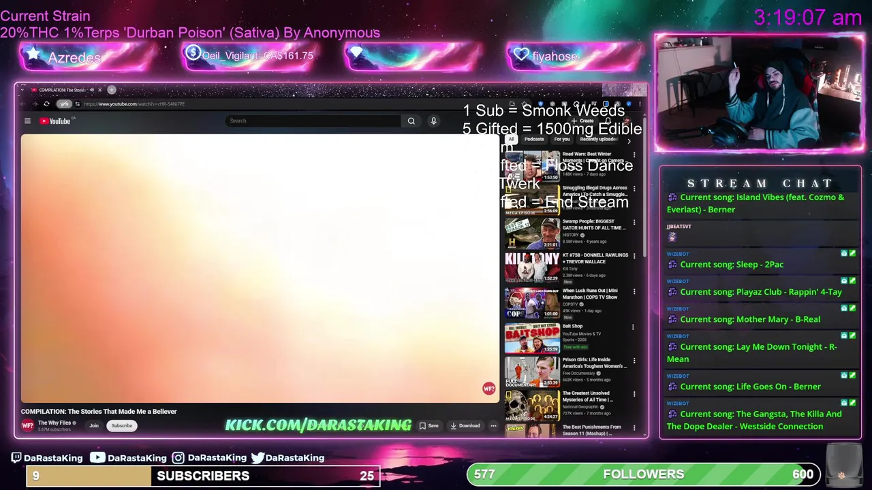872x490 pixels.
Task: Open Swamp People gator hunts thumbnail
Action: click(532, 233)
